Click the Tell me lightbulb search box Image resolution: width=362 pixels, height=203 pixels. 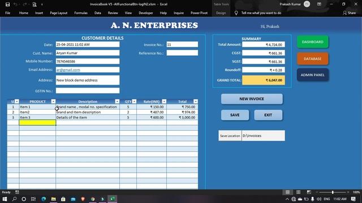(x=258, y=13)
